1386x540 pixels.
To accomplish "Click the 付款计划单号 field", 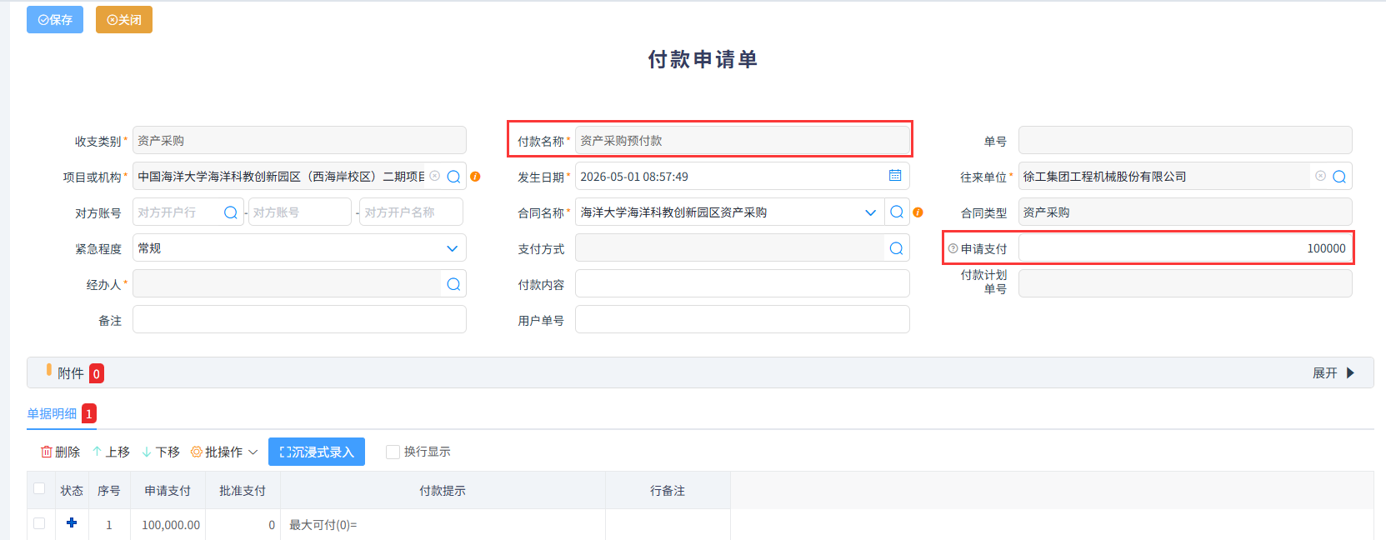I will [1185, 284].
